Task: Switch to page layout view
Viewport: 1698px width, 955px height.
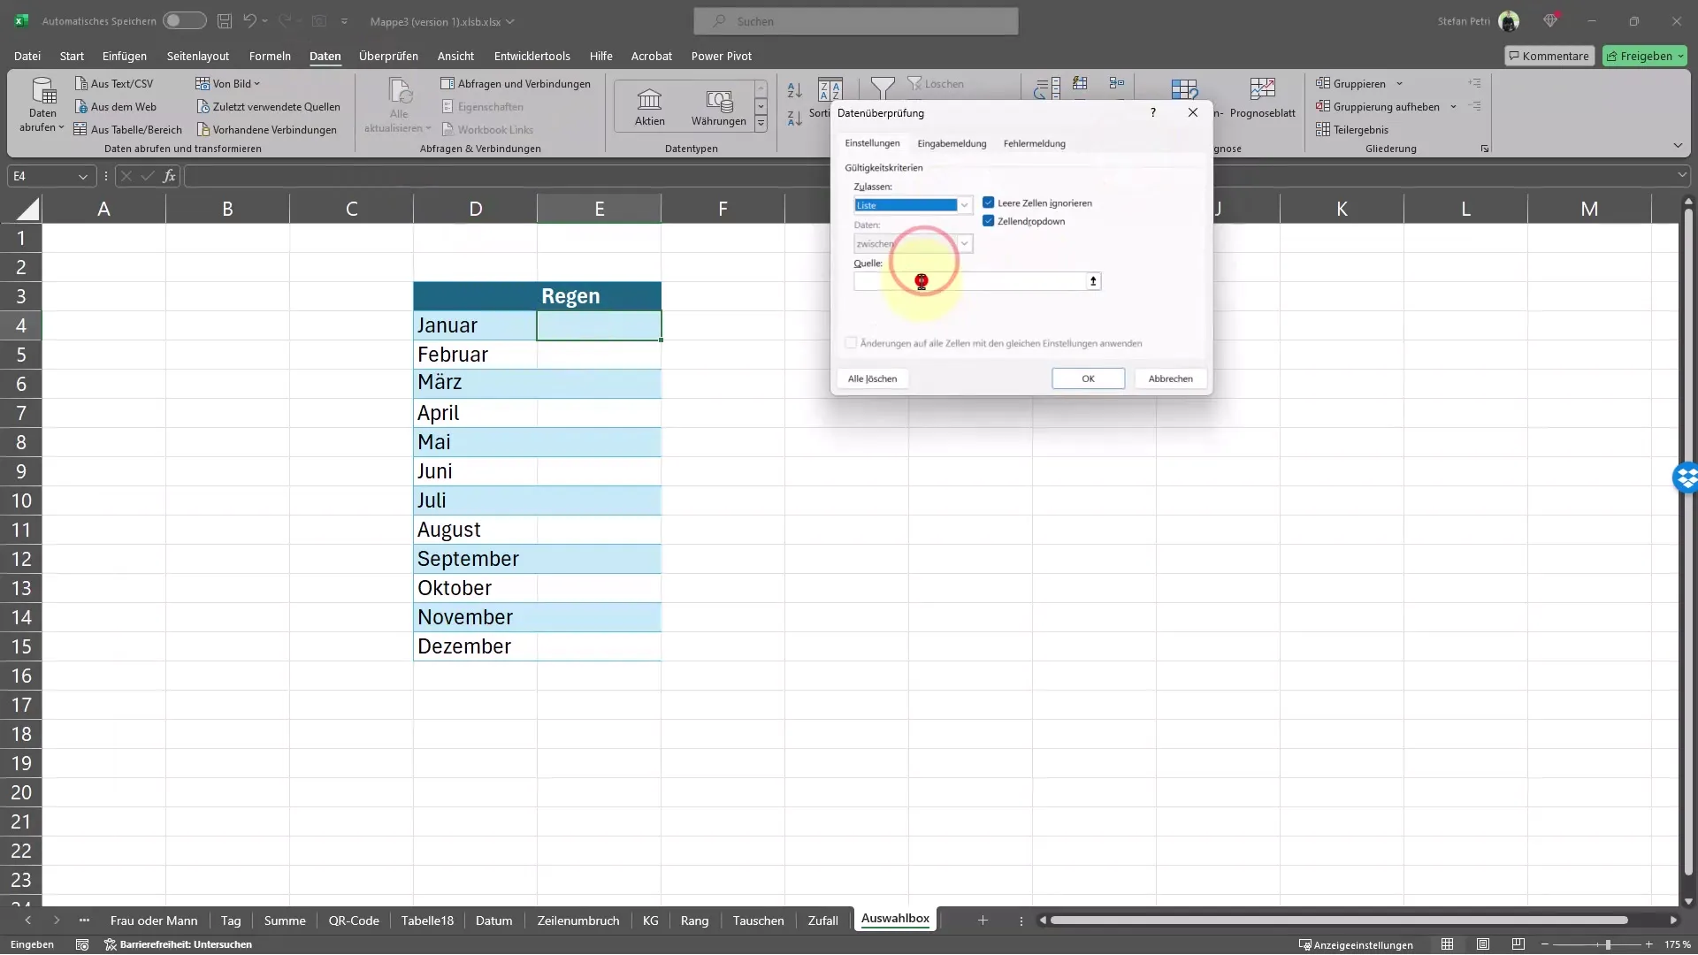Action: (1483, 944)
